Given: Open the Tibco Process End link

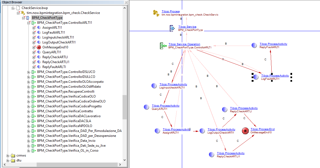Looking at the screenshot, I should 262,129.
